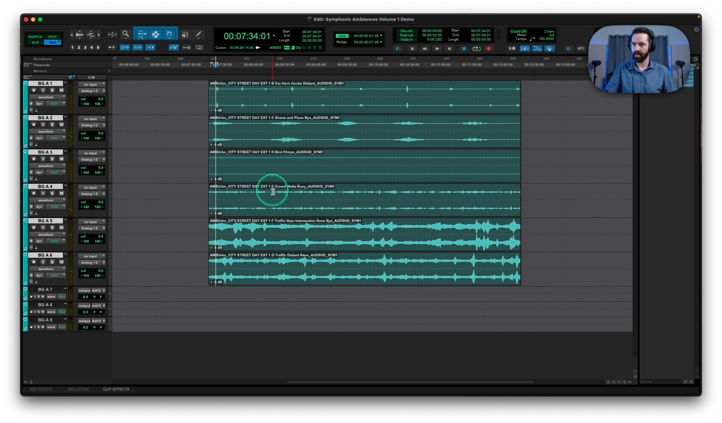Toggle the Wait for Note icon
The height and width of the screenshot is (423, 722).
512,49
